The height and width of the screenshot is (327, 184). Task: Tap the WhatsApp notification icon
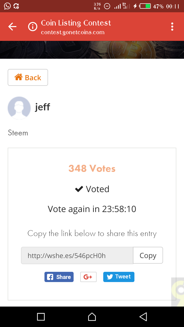tap(7, 6)
